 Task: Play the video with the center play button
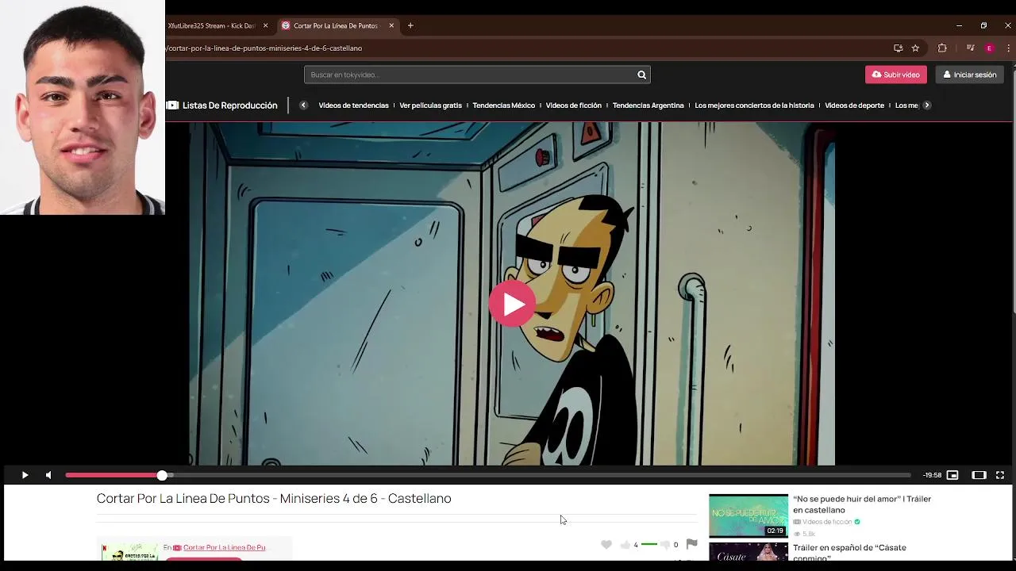[x=512, y=303]
